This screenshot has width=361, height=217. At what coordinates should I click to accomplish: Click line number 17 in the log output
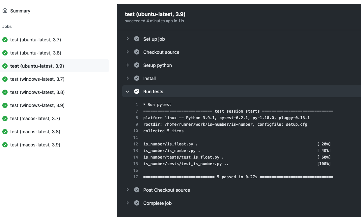click(136, 177)
